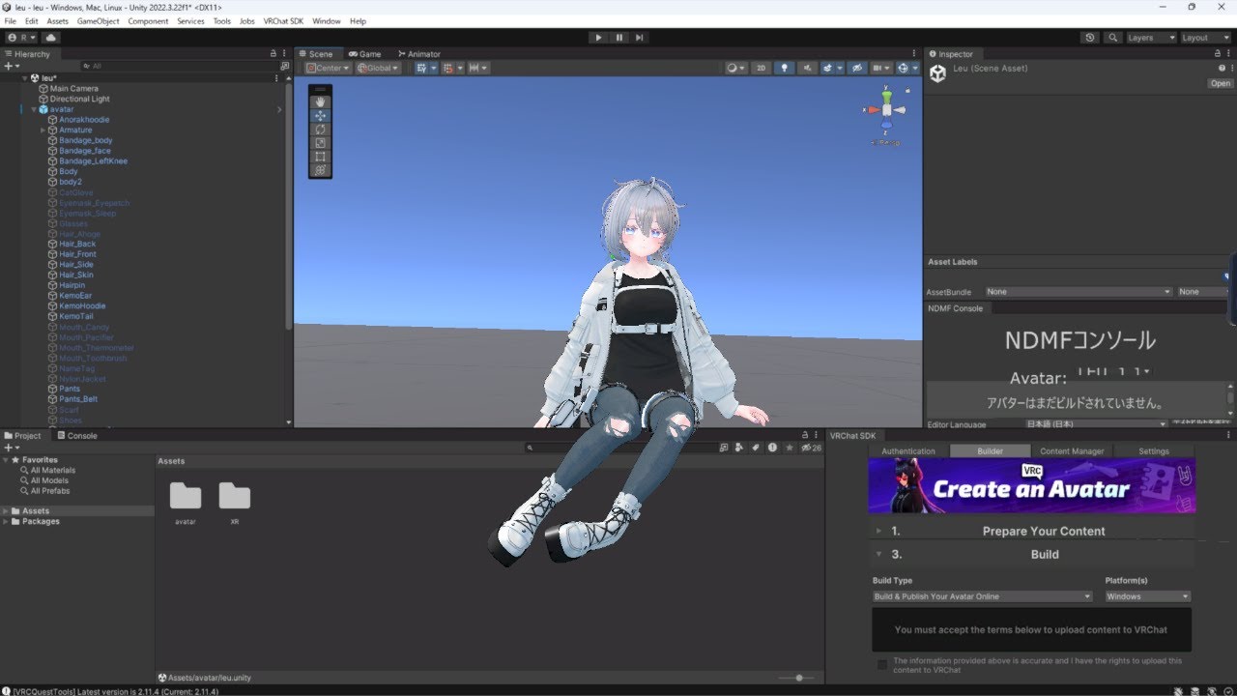
Task: Open the account dropdown button
Action: click(x=22, y=38)
